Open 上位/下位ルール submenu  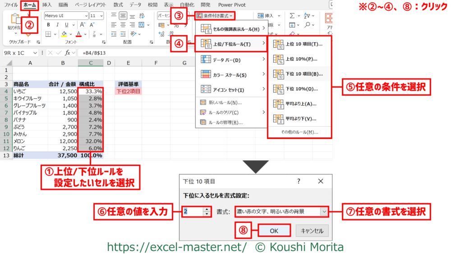tap(231, 44)
